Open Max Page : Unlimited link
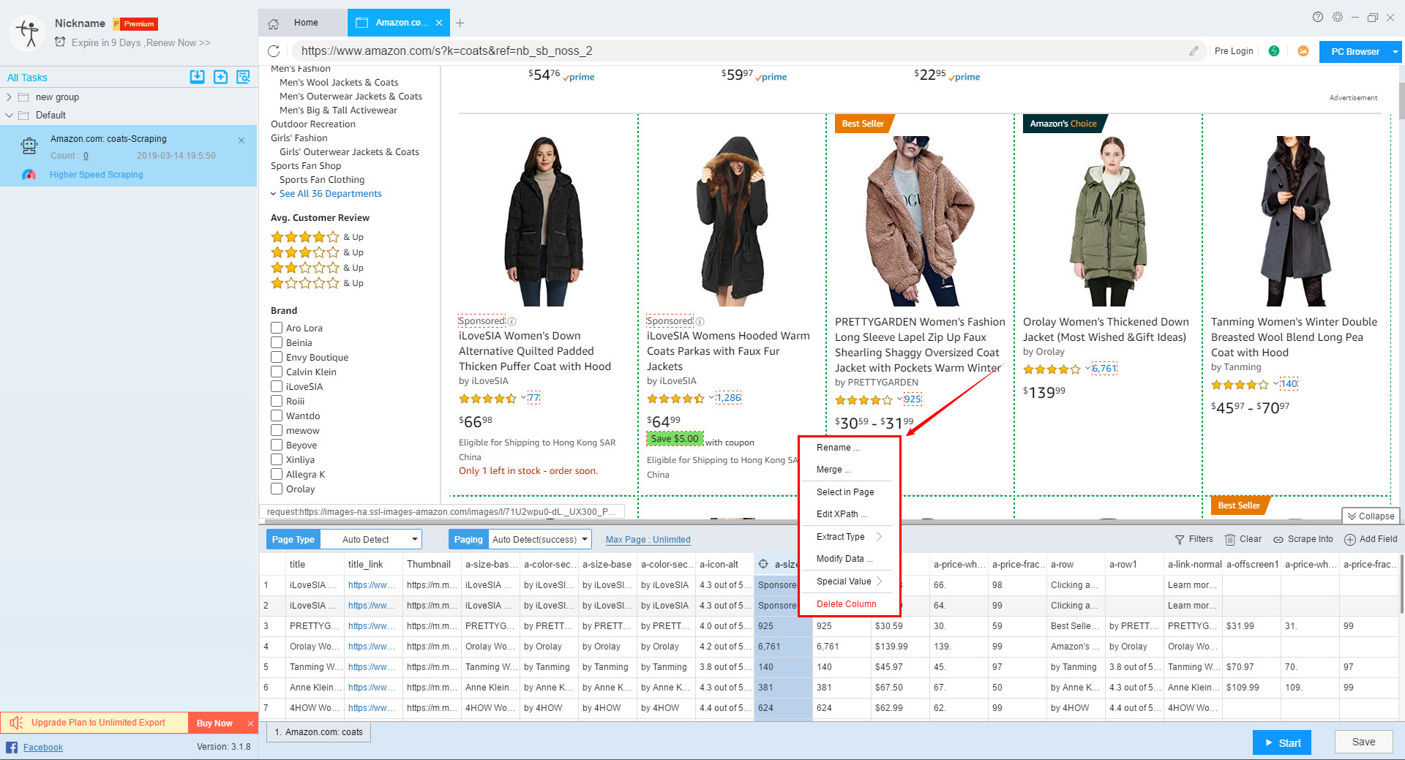The width and height of the screenshot is (1405, 760). click(x=648, y=540)
